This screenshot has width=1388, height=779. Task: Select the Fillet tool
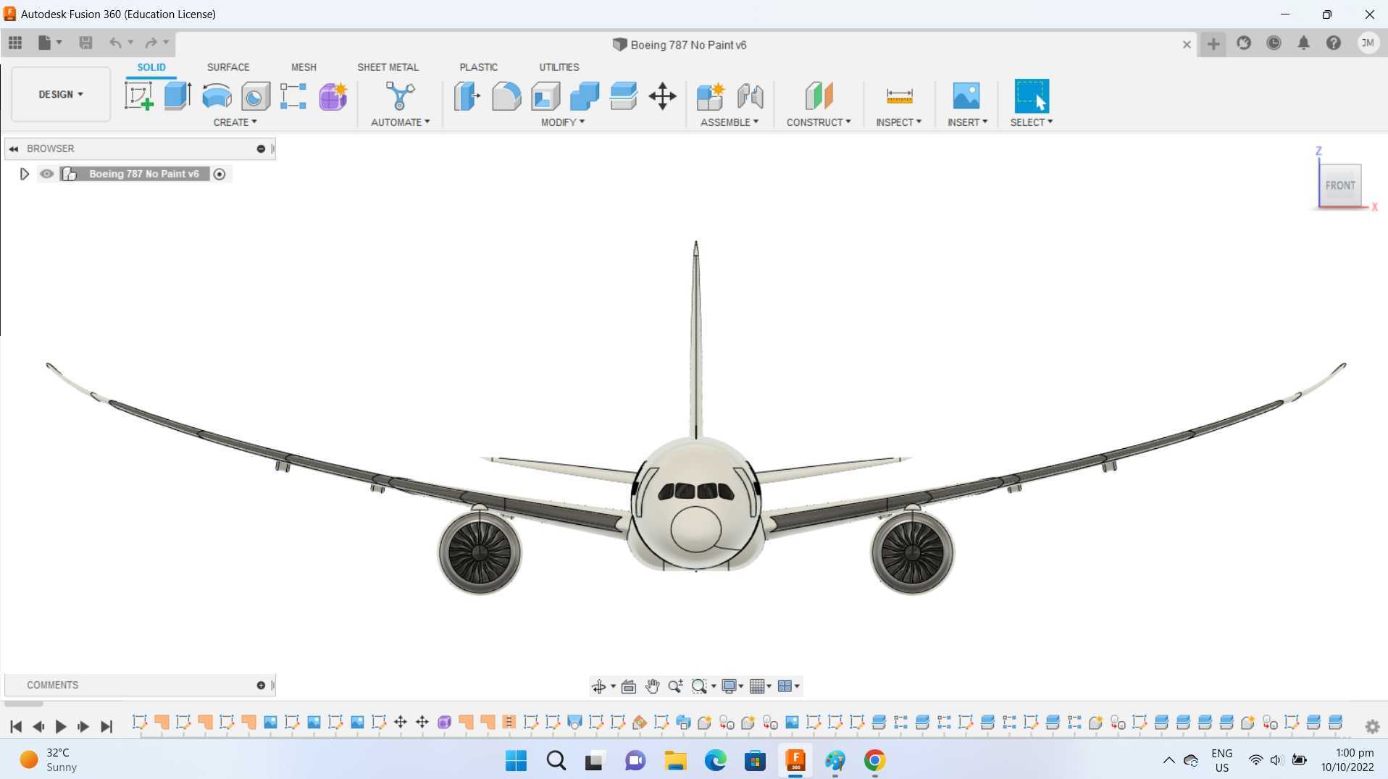click(506, 96)
